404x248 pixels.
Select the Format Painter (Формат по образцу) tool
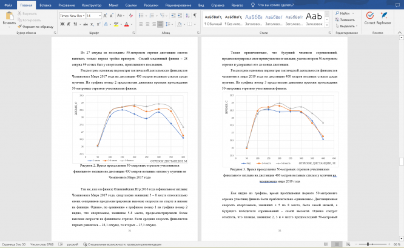[x=35, y=27]
